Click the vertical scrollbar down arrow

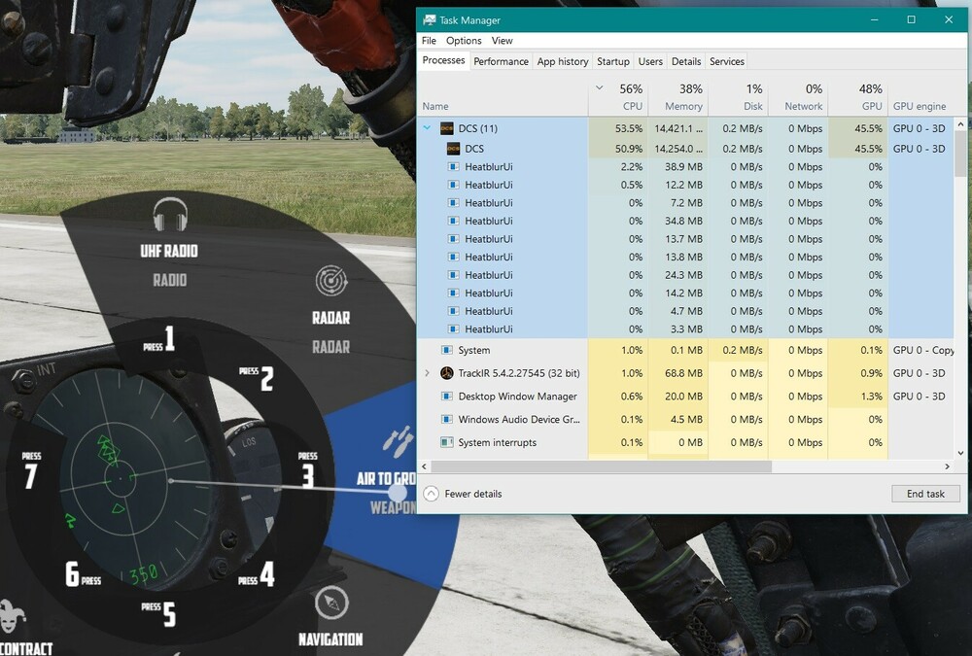click(x=960, y=453)
